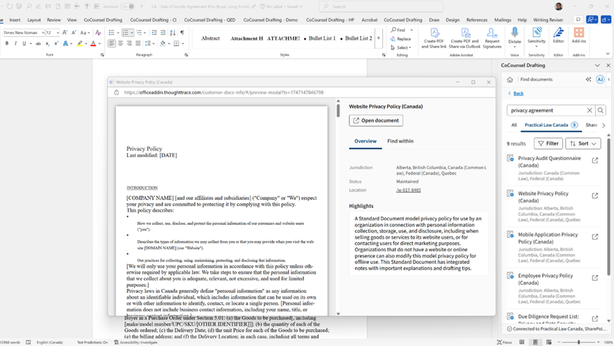Toggle the AutoSave switch

(x=128, y=7)
